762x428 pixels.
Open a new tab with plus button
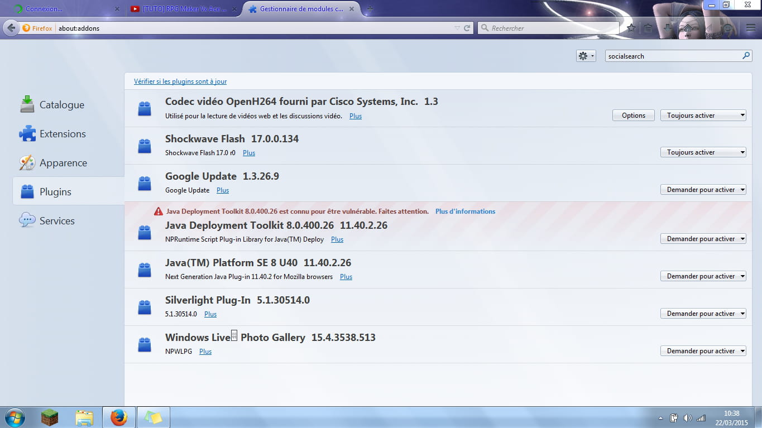pyautogui.click(x=370, y=9)
